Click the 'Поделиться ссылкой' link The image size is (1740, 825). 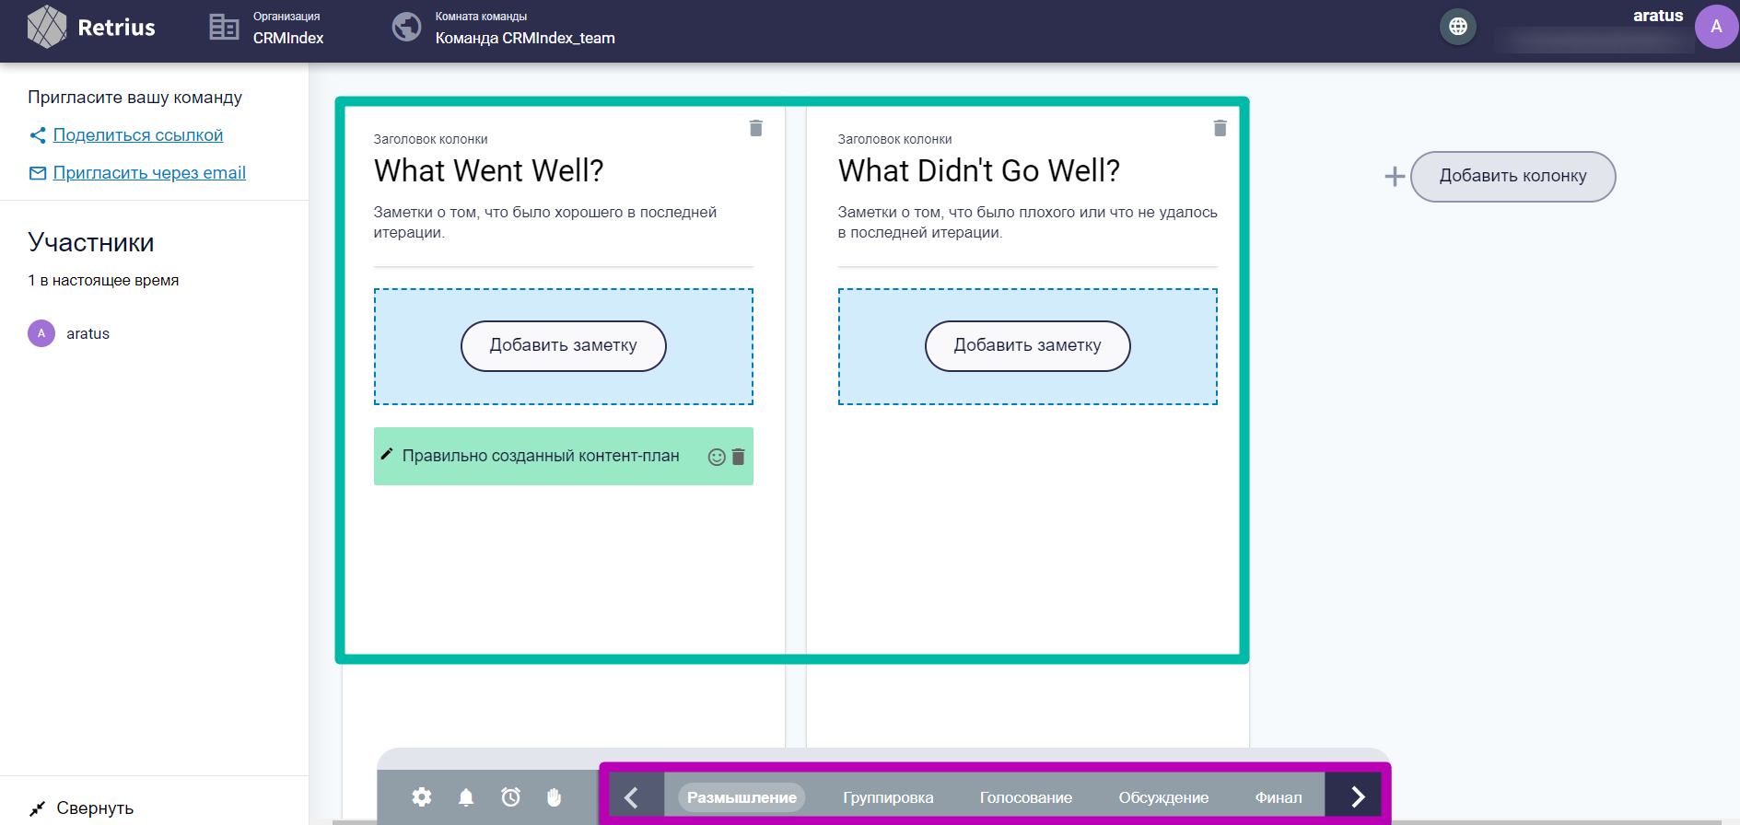coord(138,135)
